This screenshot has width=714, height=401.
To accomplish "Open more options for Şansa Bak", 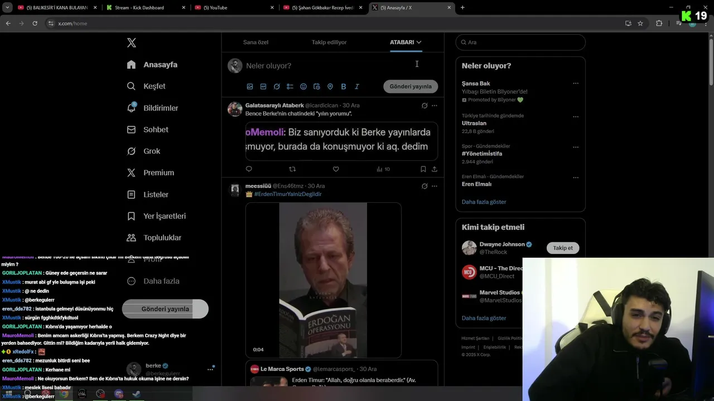I will (x=576, y=84).
